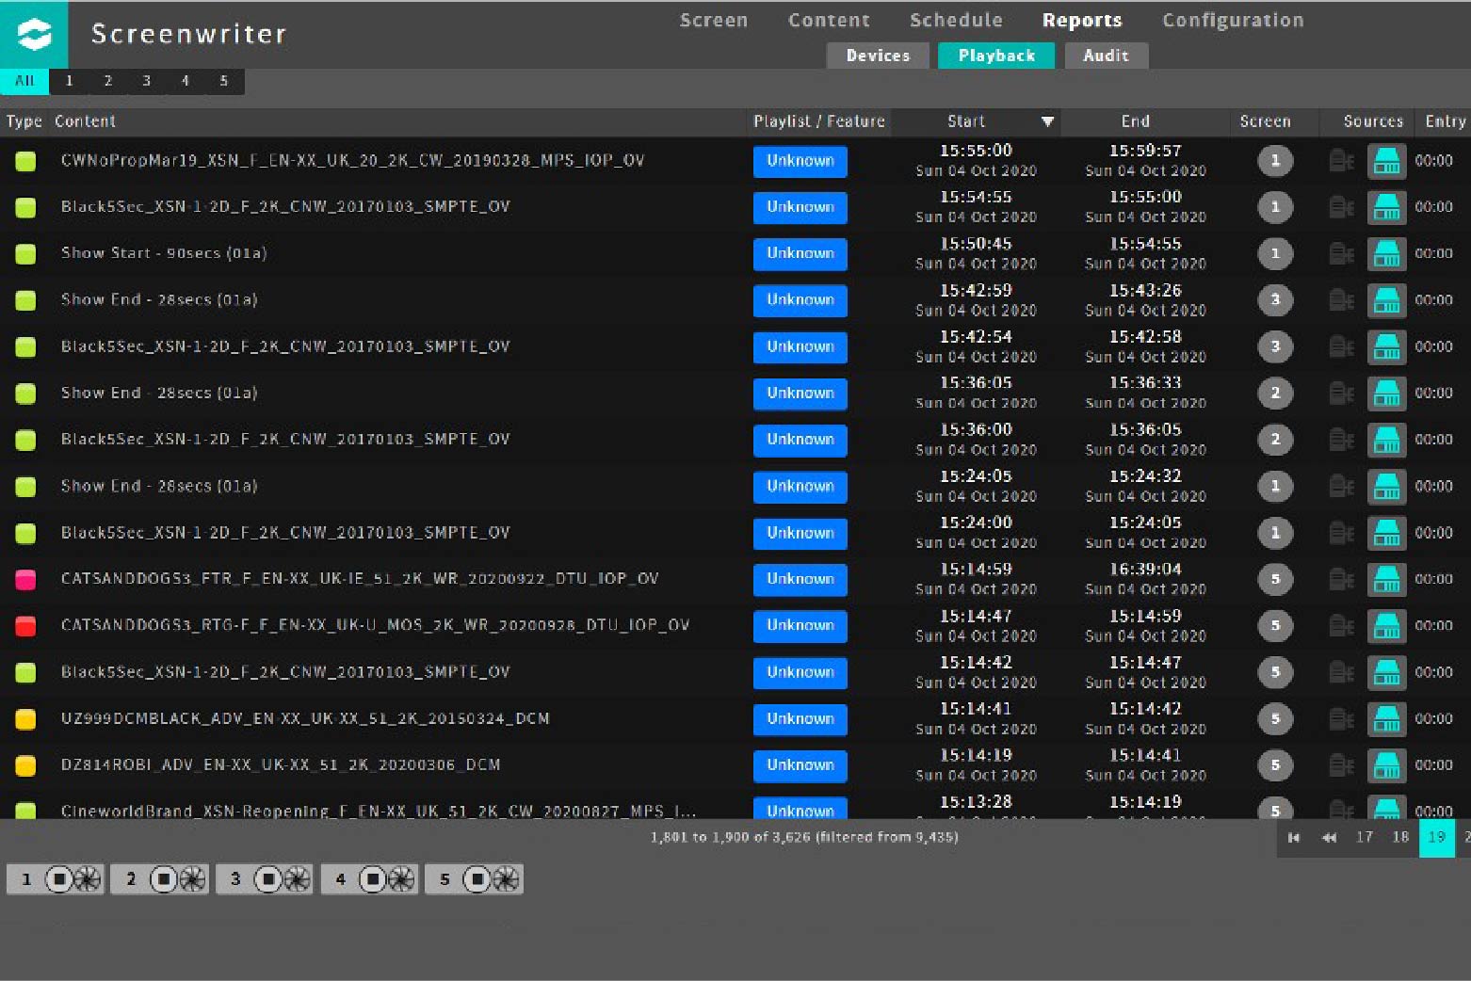Click cyan source icon for CATSANDDOGS3_FTR row
The height and width of the screenshot is (981, 1471).
[x=1386, y=580]
